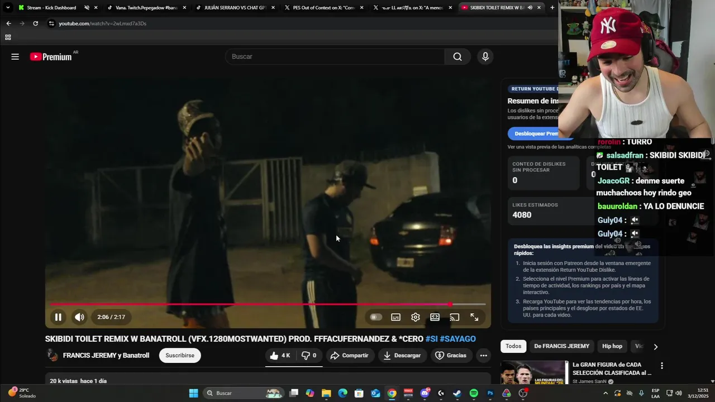Open the tab search dropdown arrow

(8, 8)
